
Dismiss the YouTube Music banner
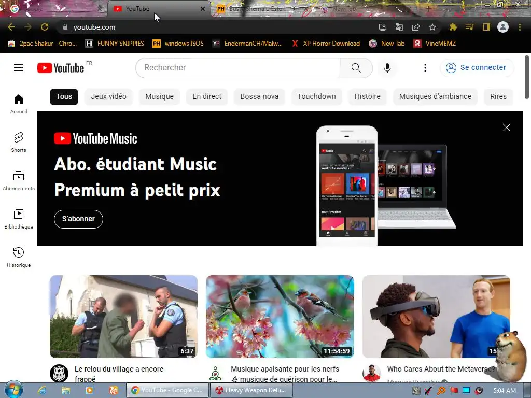[506, 127]
